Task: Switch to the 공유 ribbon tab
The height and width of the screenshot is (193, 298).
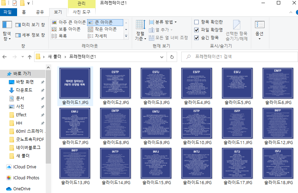Action: 40,12
